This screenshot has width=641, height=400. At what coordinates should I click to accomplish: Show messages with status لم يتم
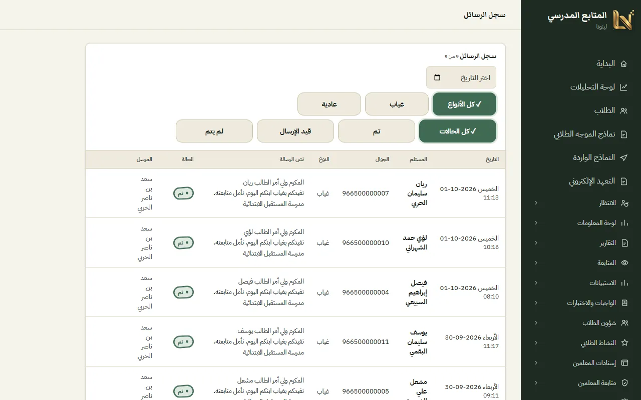click(x=214, y=131)
